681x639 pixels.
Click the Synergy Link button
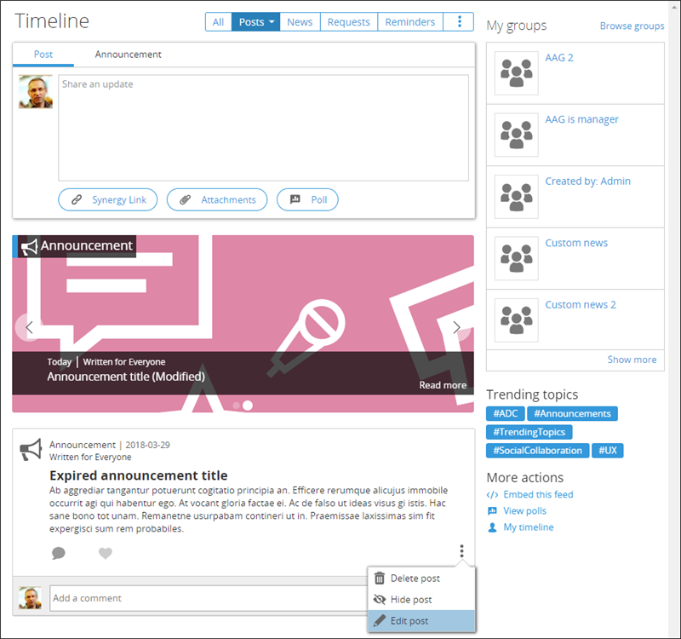(x=108, y=200)
